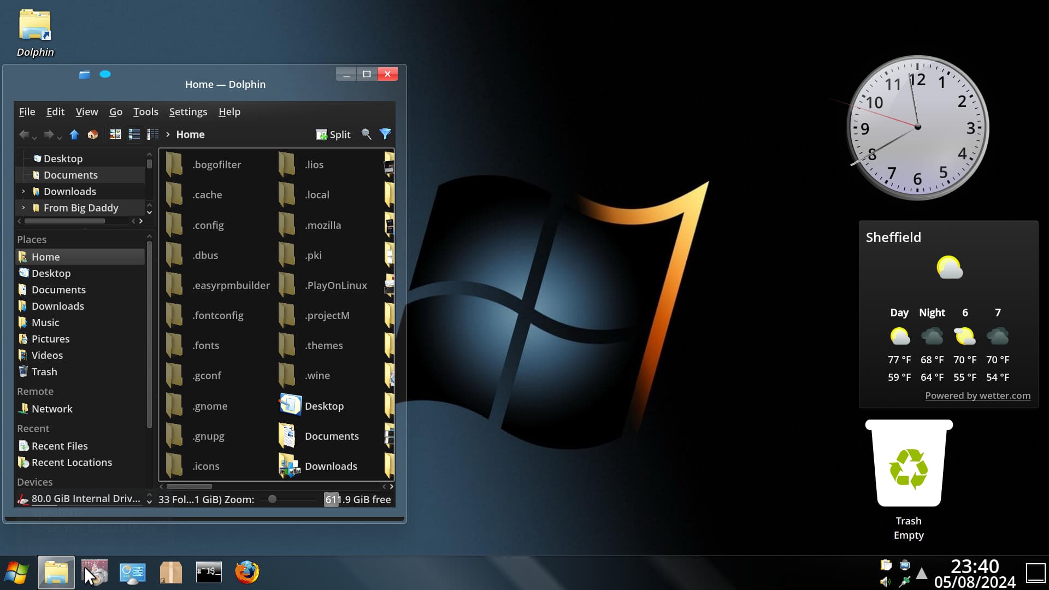This screenshot has height=590, width=1049.
Task: Open the Powered by wetter.com link
Action: coord(977,396)
